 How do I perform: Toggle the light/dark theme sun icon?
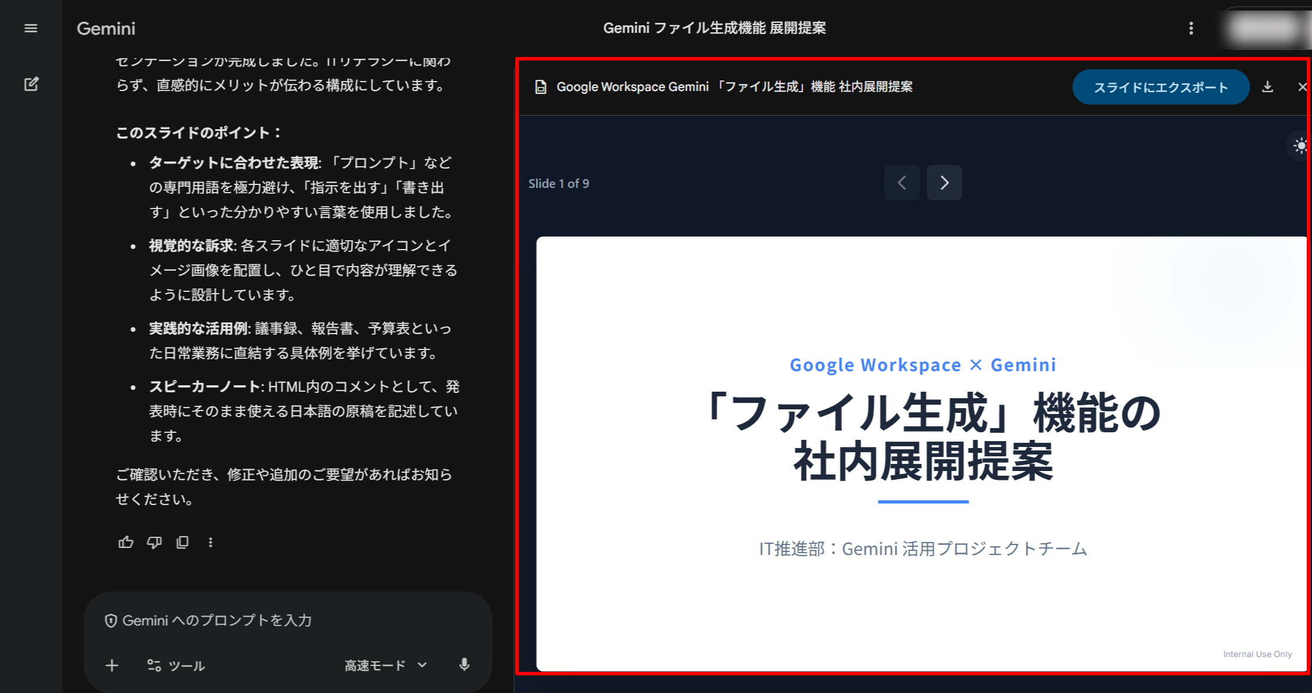pos(1300,146)
